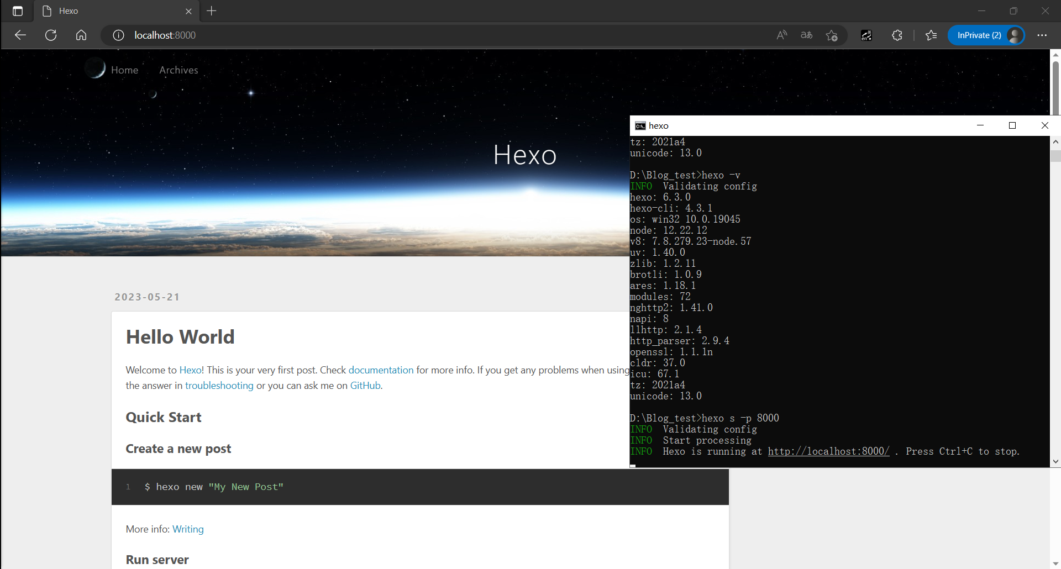
Task: Open the Favorites list
Action: pos(931,35)
